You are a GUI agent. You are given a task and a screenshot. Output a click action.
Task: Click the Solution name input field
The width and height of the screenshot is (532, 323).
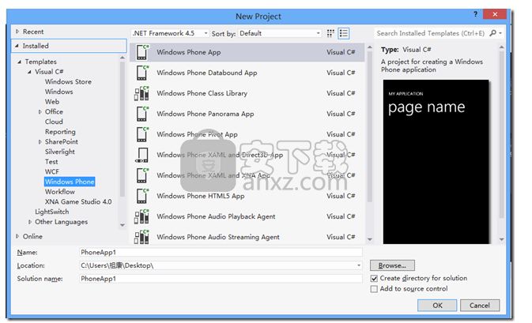(x=221, y=279)
